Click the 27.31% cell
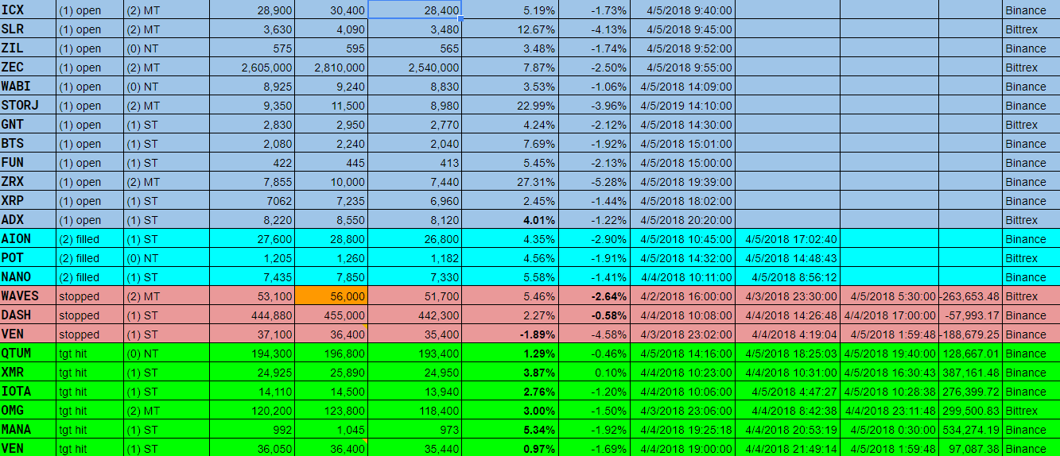Image resolution: width=1060 pixels, height=456 pixels. (x=510, y=182)
